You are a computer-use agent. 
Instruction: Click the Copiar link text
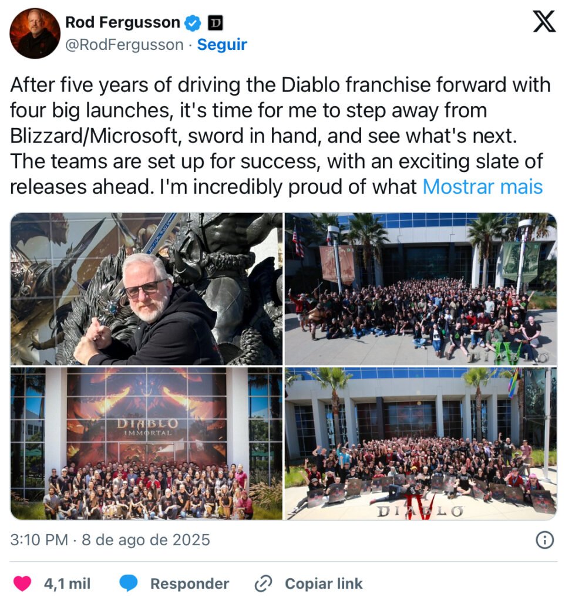tap(324, 583)
